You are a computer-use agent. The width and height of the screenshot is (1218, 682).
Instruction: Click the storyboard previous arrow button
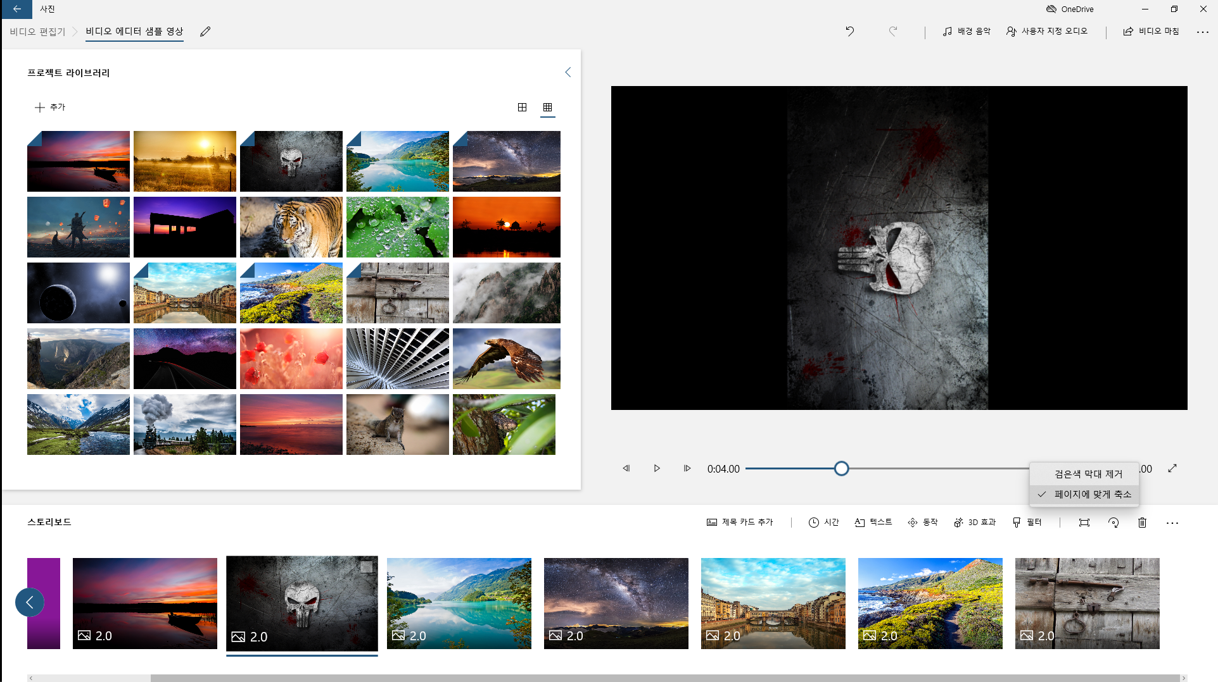[30, 602]
